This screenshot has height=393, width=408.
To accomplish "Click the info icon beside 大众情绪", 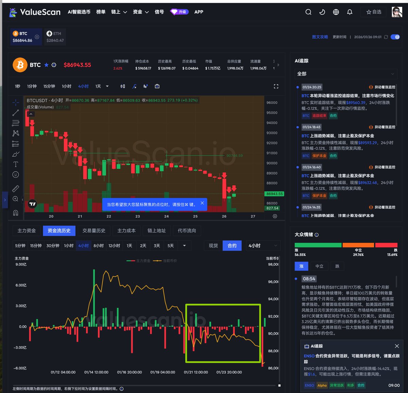I will [317, 235].
